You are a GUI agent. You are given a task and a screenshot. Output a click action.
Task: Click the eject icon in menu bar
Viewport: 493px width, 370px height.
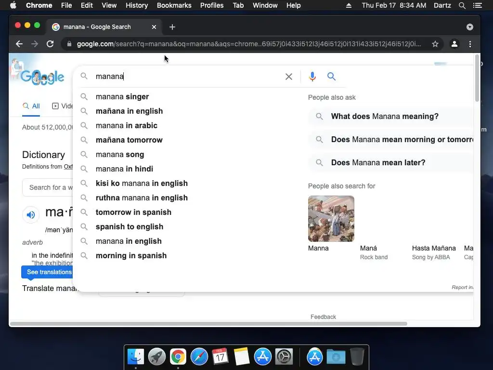[349, 5]
